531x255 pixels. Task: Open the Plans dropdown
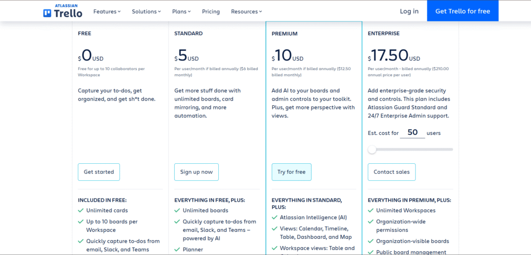click(181, 11)
